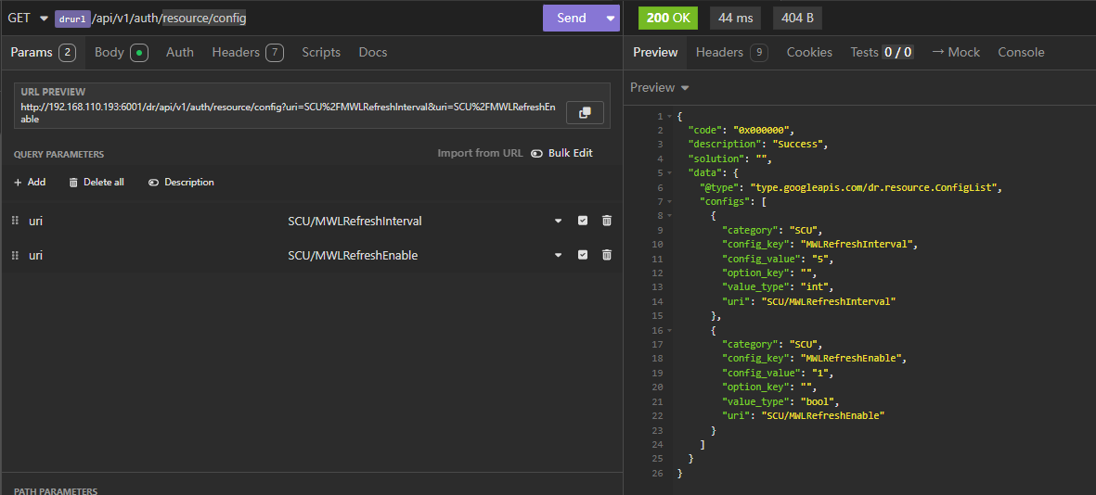The height and width of the screenshot is (495, 1096).
Task: Copy the URL preview to clipboard
Action: pos(585,112)
